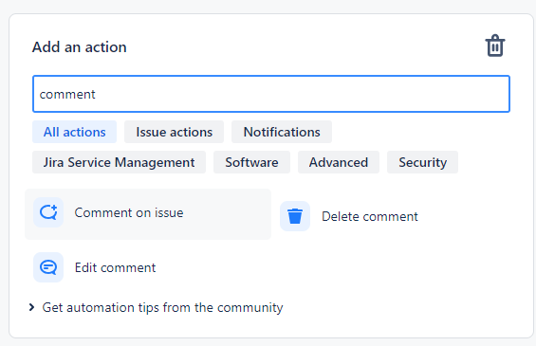Click the Delete comment trash icon
Screen dimensions: 536x346
click(x=295, y=216)
